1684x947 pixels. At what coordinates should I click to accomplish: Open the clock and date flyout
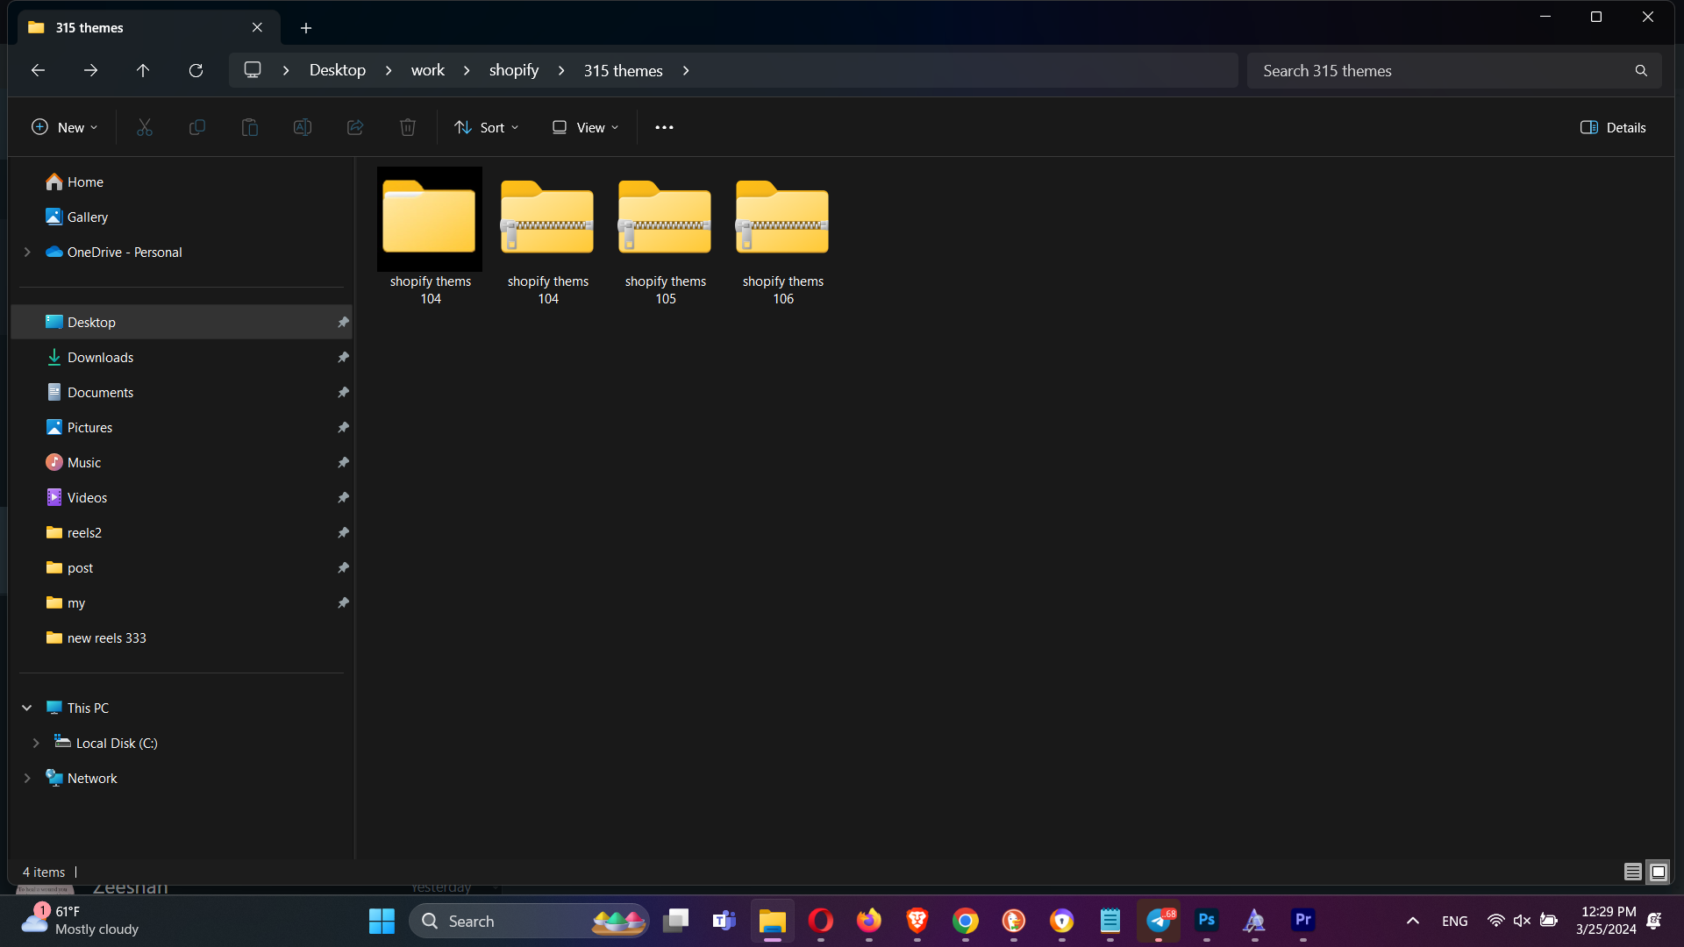[1606, 921]
